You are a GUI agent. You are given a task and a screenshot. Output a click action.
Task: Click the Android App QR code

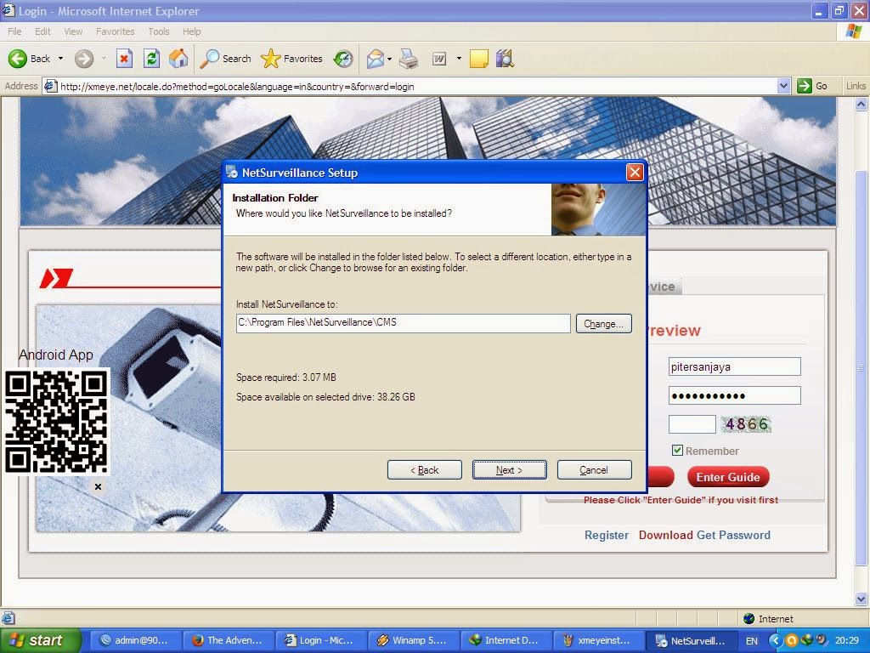(56, 422)
